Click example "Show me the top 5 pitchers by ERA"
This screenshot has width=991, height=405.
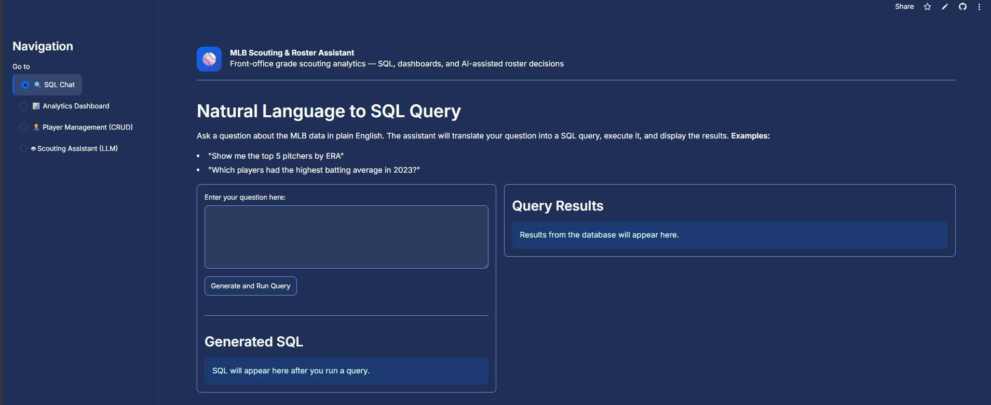pyautogui.click(x=276, y=156)
